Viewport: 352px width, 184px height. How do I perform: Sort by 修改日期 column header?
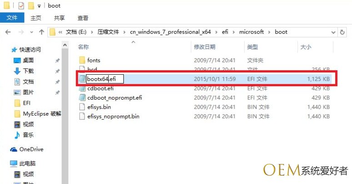coord(204,47)
